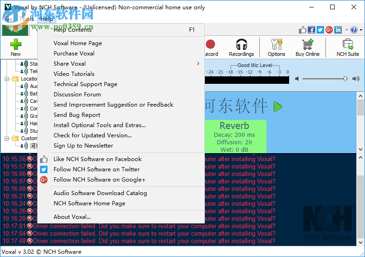Click the green File tab
The width and height of the screenshot is (365, 257).
[x=15, y=30]
